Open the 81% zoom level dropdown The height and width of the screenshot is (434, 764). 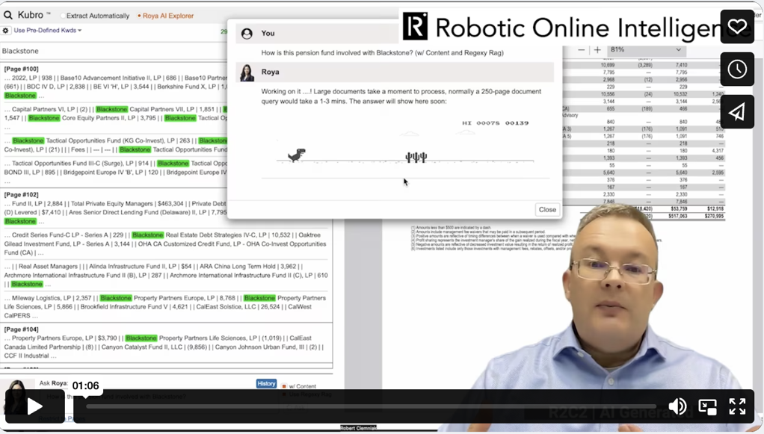point(645,50)
